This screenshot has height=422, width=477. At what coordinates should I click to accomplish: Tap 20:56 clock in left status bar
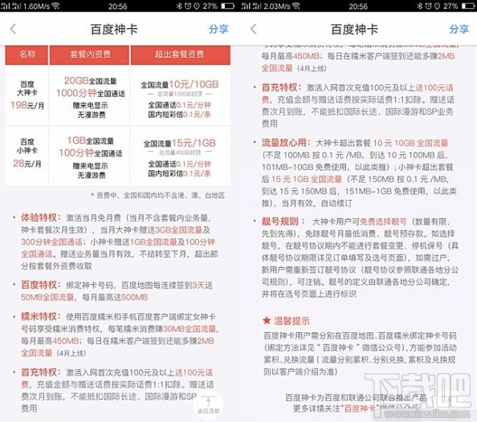click(118, 6)
